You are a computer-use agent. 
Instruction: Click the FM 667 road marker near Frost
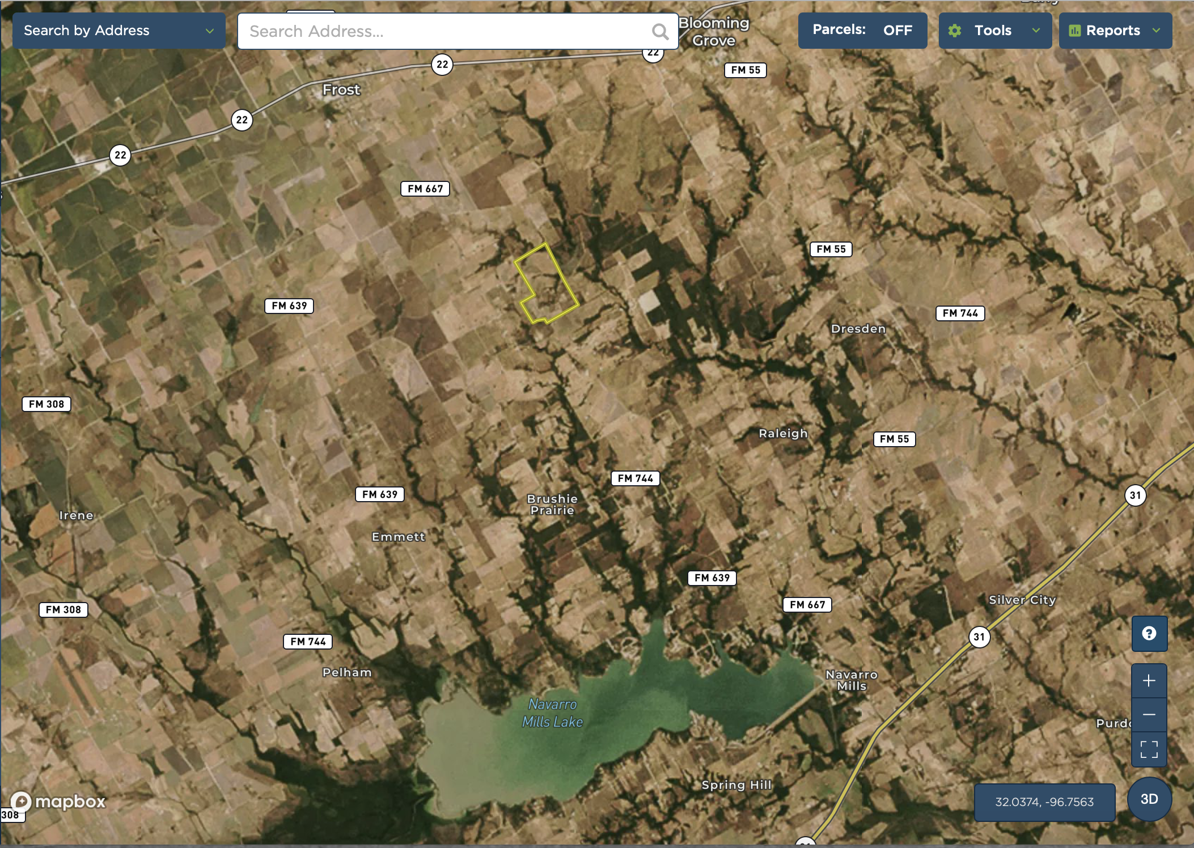pyautogui.click(x=425, y=189)
